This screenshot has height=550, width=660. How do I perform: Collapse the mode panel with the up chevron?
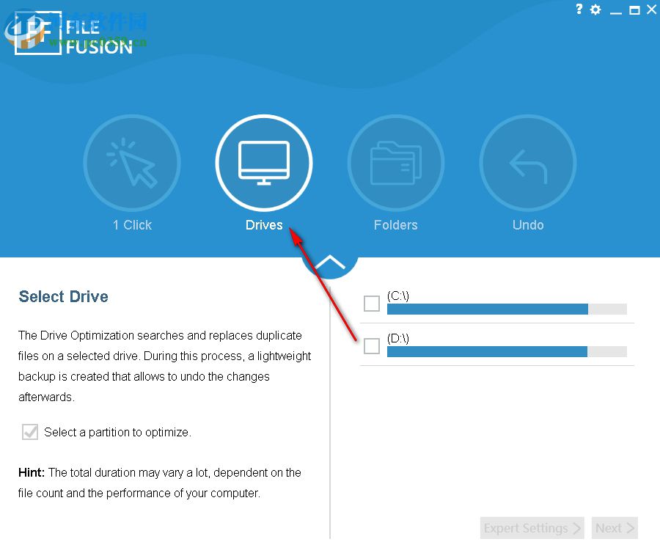click(329, 260)
